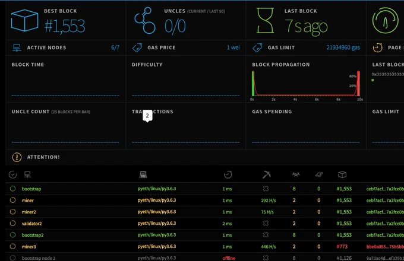The height and width of the screenshot is (261, 404).
Task: Click the Gas Price tag icon
Action: click(x=137, y=47)
